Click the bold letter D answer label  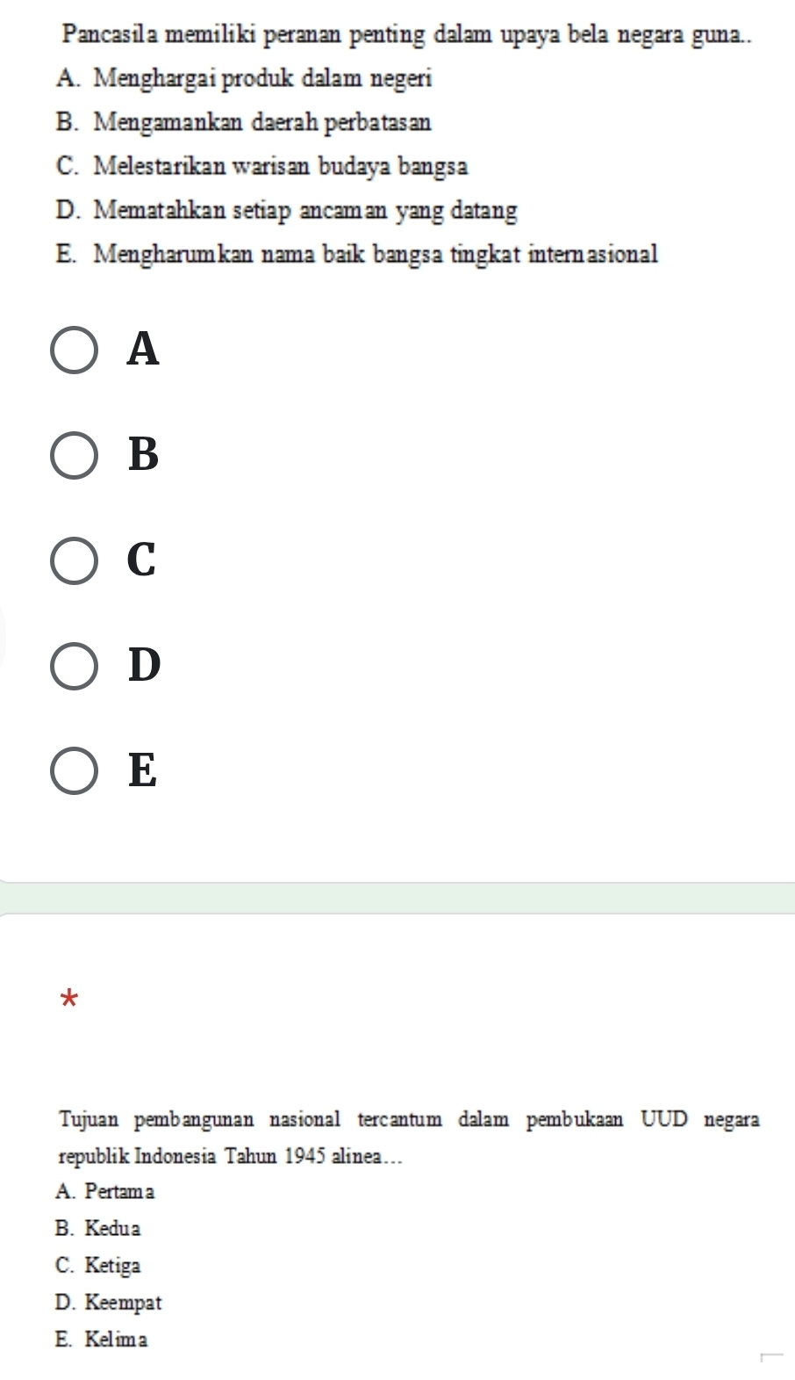click(x=145, y=665)
